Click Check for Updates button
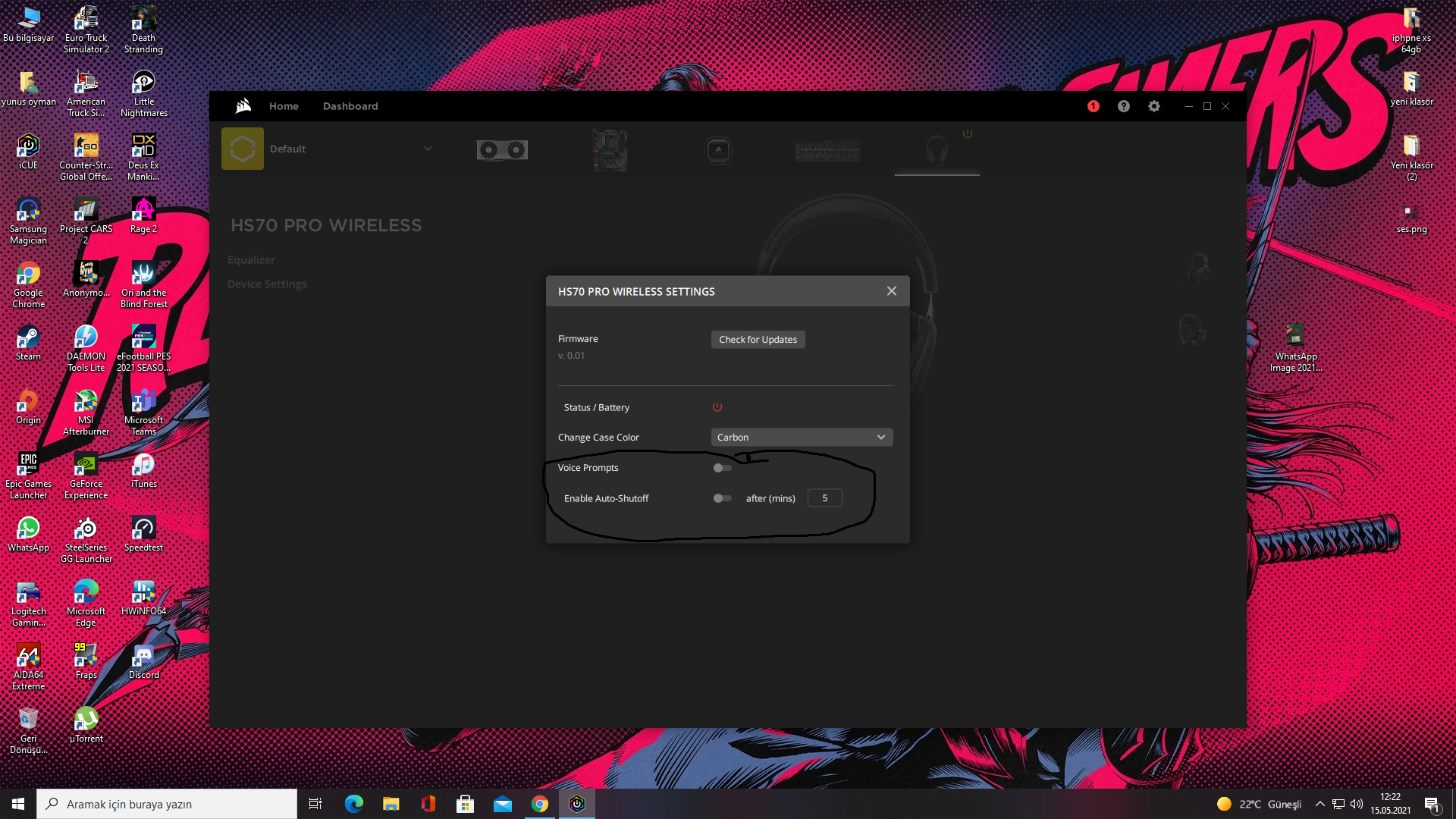 (758, 340)
